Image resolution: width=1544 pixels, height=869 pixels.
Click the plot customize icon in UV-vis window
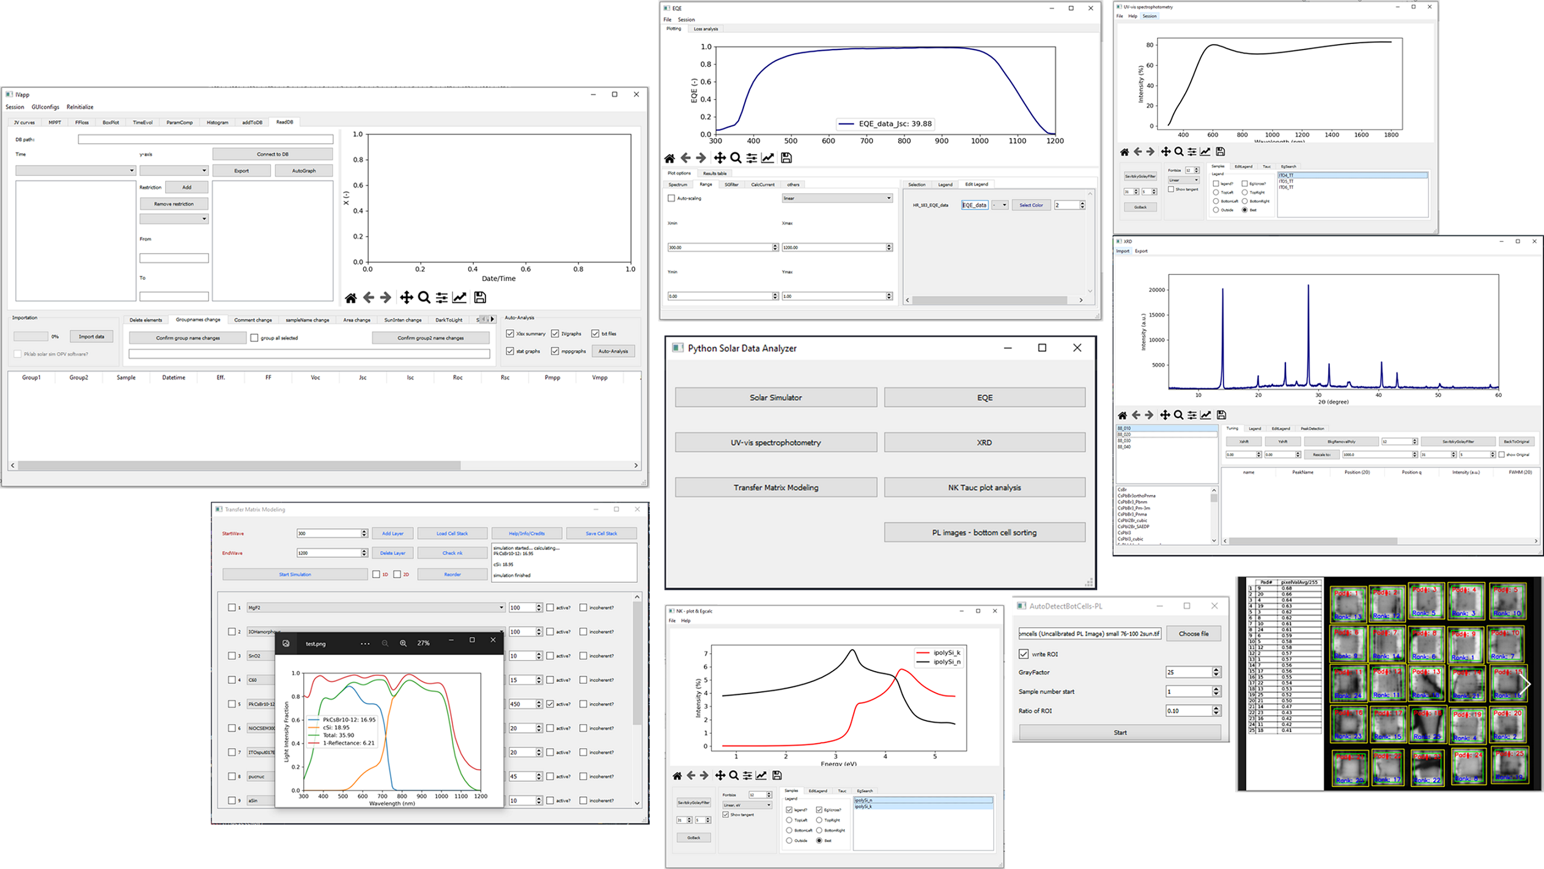(1205, 152)
